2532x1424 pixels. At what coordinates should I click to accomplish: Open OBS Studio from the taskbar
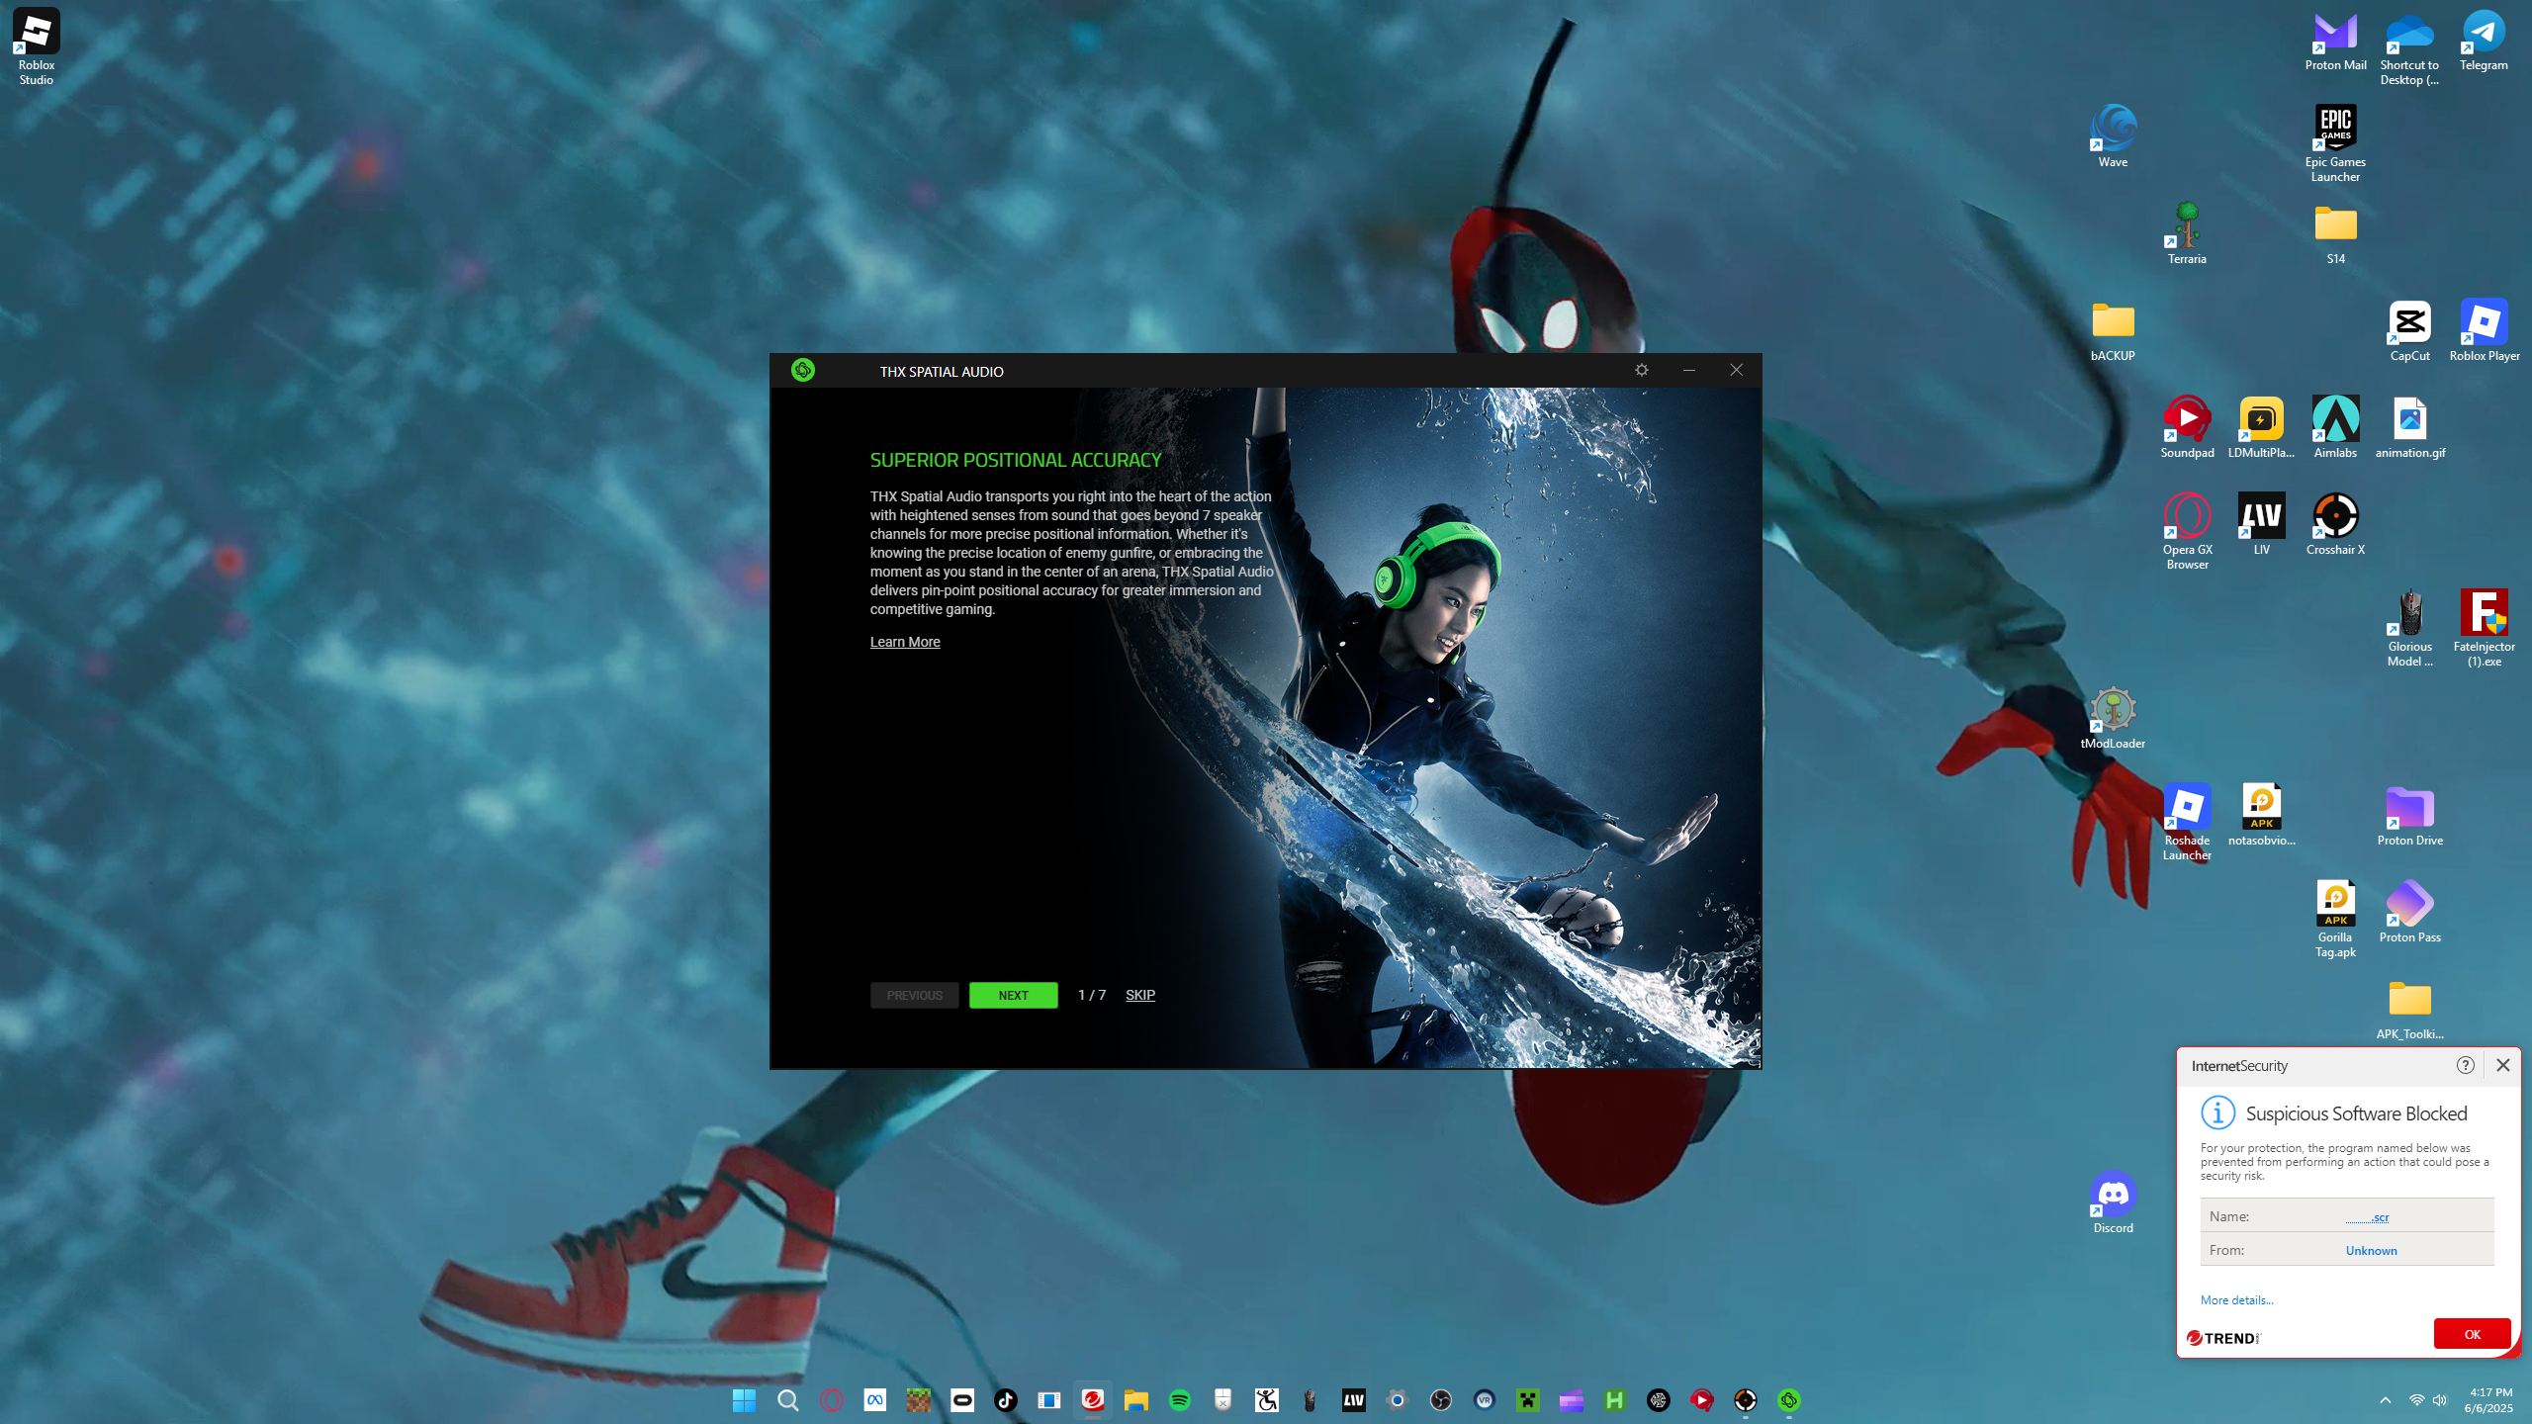pos(1440,1399)
